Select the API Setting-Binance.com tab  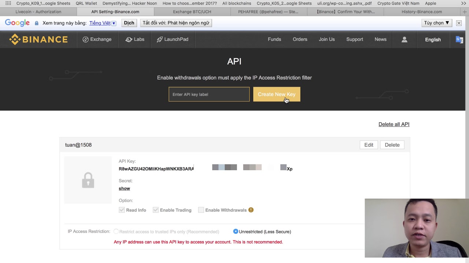115,12
